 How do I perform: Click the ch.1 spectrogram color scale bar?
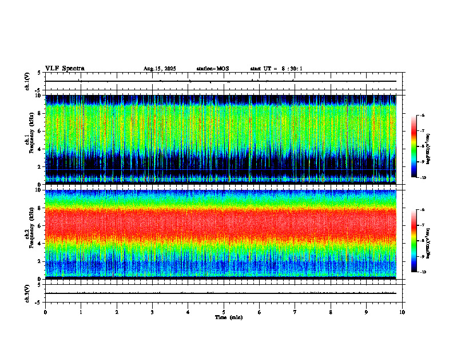414,146
